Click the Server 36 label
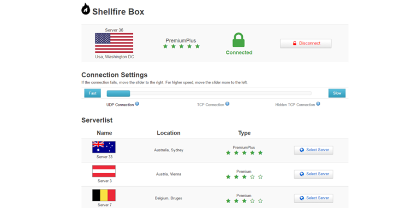412x208 pixels. tap(114, 30)
